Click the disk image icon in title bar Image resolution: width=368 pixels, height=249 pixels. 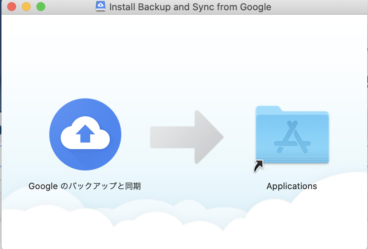101,7
